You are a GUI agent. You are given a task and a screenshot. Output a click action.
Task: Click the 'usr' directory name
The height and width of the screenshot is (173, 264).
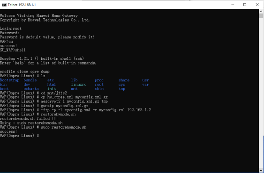pyautogui.click(x=145, y=80)
